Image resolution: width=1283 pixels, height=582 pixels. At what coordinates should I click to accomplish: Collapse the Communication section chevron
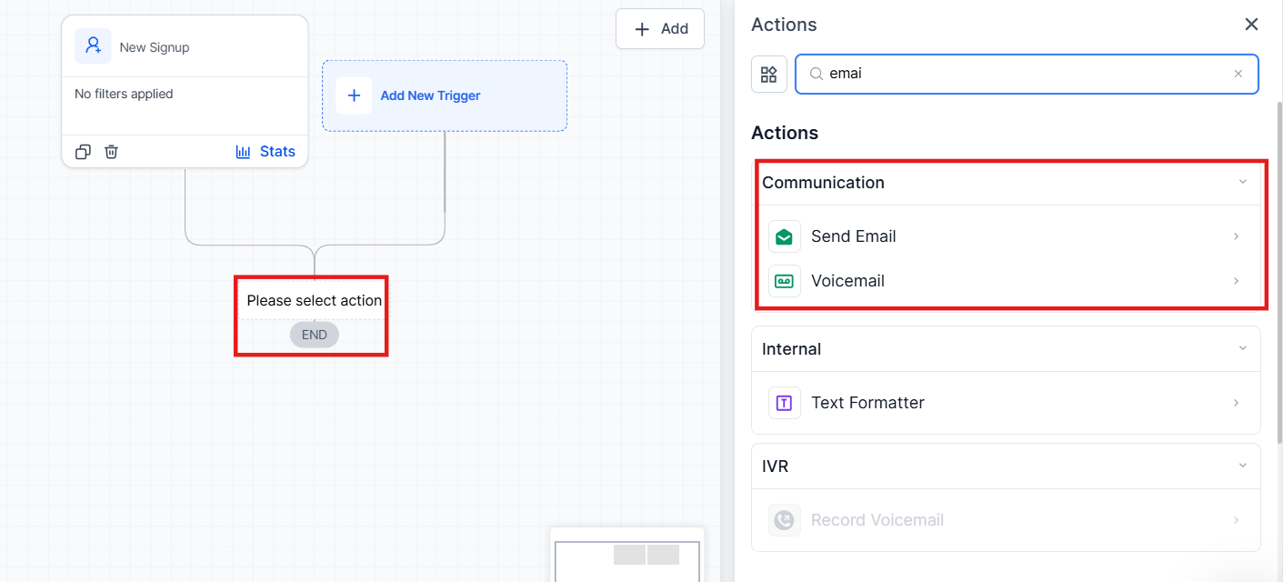(1243, 182)
